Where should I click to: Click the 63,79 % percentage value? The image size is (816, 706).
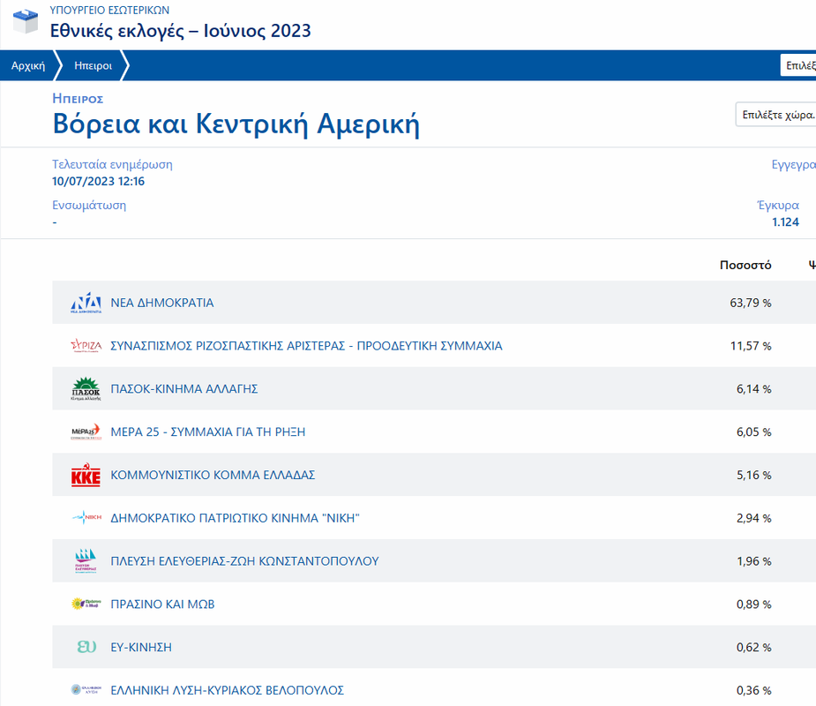point(751,303)
